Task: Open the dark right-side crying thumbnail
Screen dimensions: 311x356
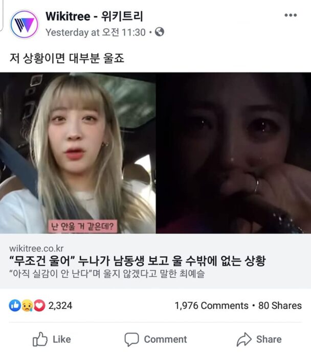Action: [x=233, y=153]
